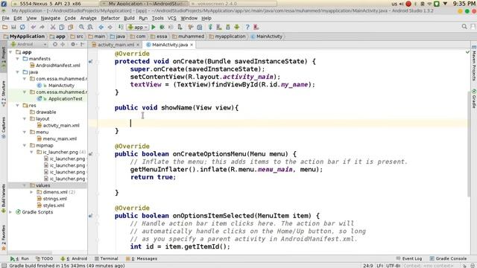Click the Copy toolbar icon
This screenshot has height=268, width=477.
[x=62, y=27]
